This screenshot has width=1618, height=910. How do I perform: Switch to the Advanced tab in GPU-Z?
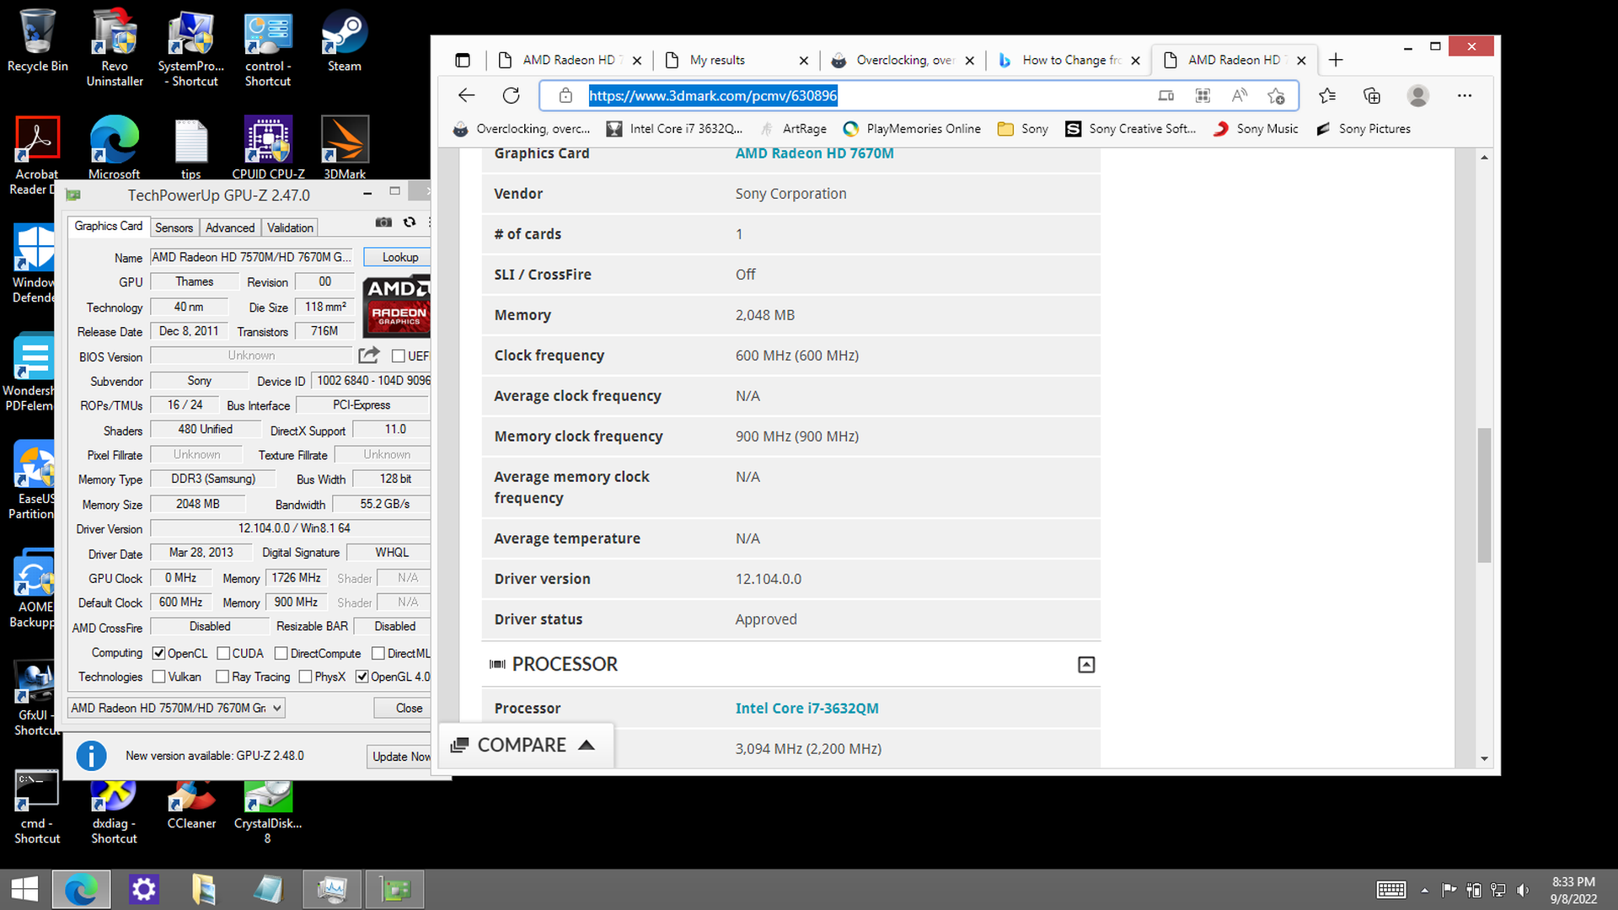pyautogui.click(x=230, y=227)
